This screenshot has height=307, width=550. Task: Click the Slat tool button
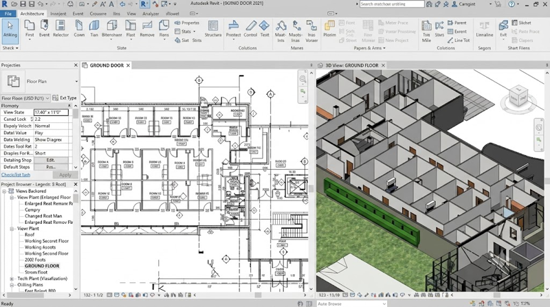(181, 41)
